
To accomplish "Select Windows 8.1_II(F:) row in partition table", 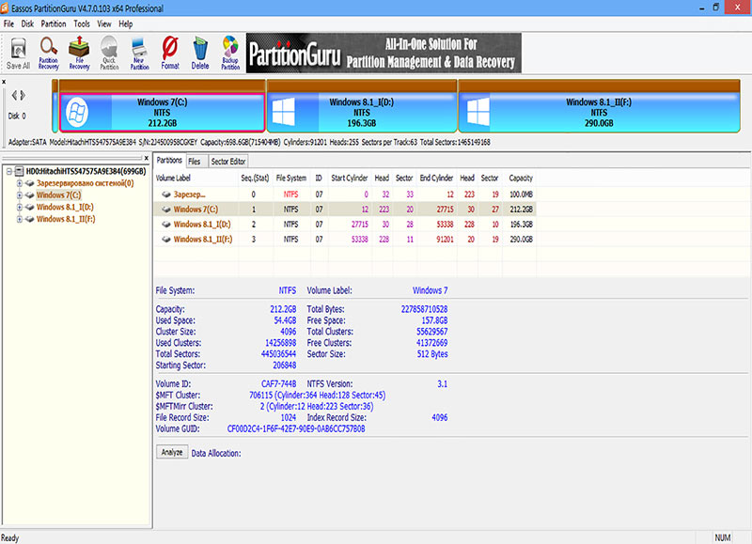I will (345, 239).
